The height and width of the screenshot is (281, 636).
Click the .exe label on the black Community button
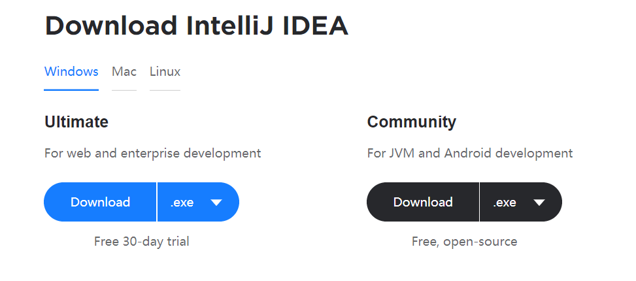505,203
